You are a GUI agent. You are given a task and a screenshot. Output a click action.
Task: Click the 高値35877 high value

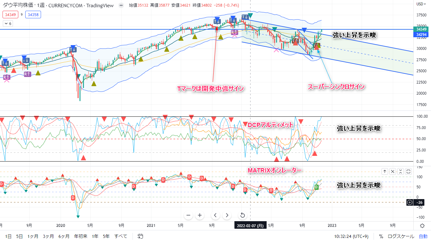161,5
